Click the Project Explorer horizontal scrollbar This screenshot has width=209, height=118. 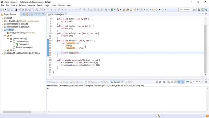click(17, 112)
